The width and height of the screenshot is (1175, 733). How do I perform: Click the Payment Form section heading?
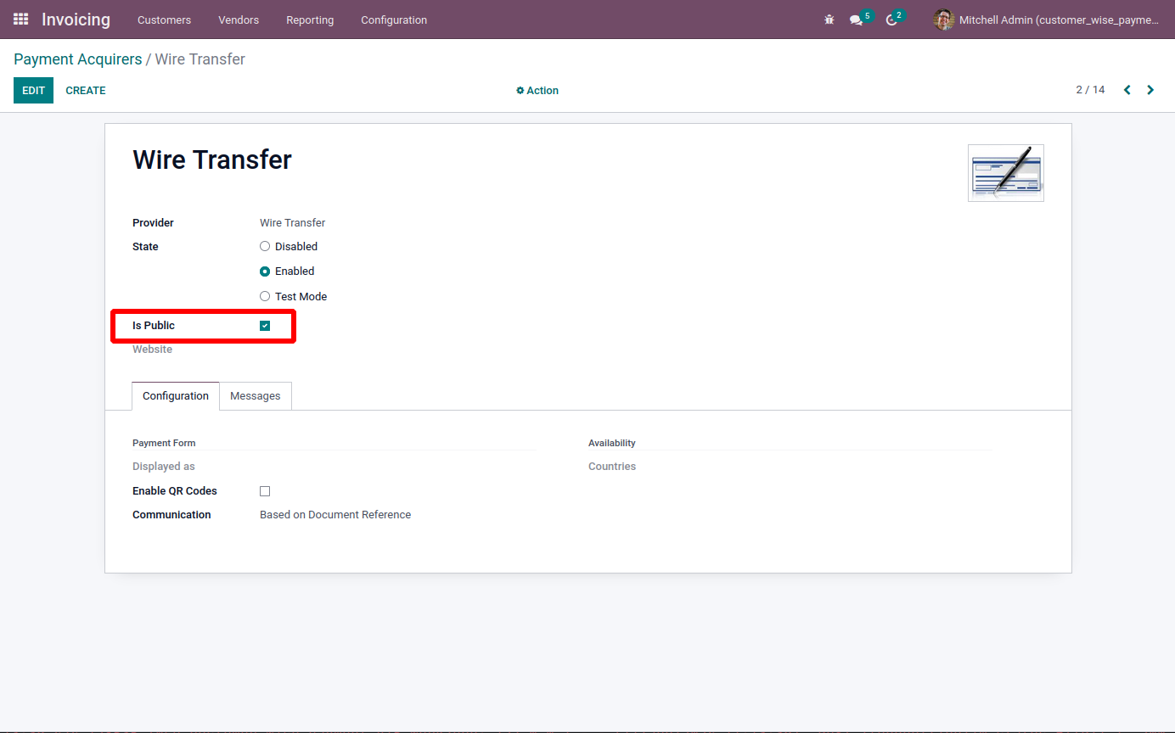click(164, 443)
